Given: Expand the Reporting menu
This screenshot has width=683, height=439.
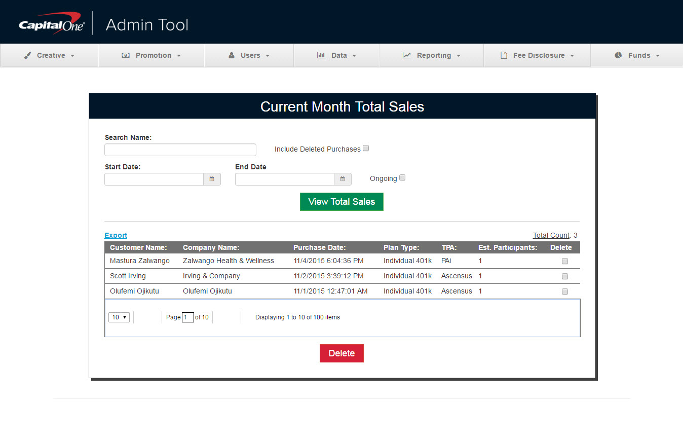Looking at the screenshot, I should [432, 55].
